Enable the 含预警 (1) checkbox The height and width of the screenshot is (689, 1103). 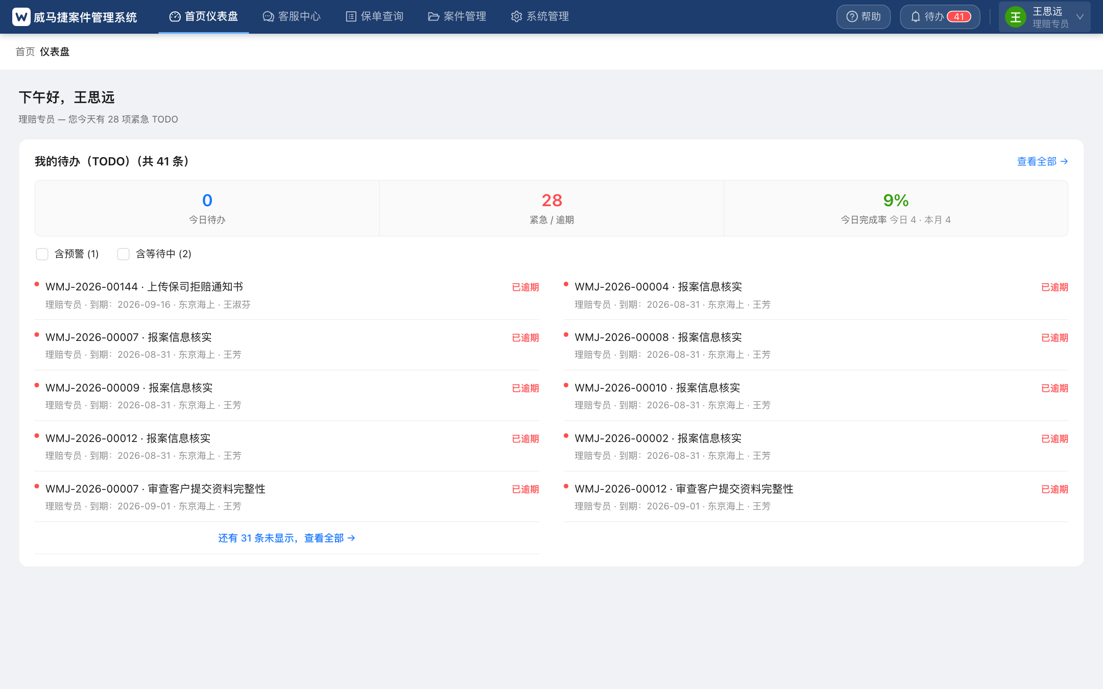click(42, 254)
